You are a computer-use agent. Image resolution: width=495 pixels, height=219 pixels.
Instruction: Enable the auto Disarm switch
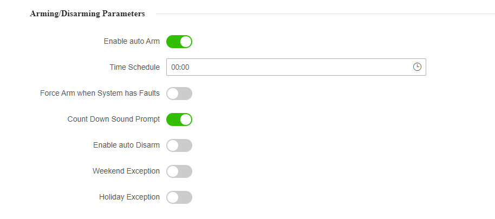point(179,145)
